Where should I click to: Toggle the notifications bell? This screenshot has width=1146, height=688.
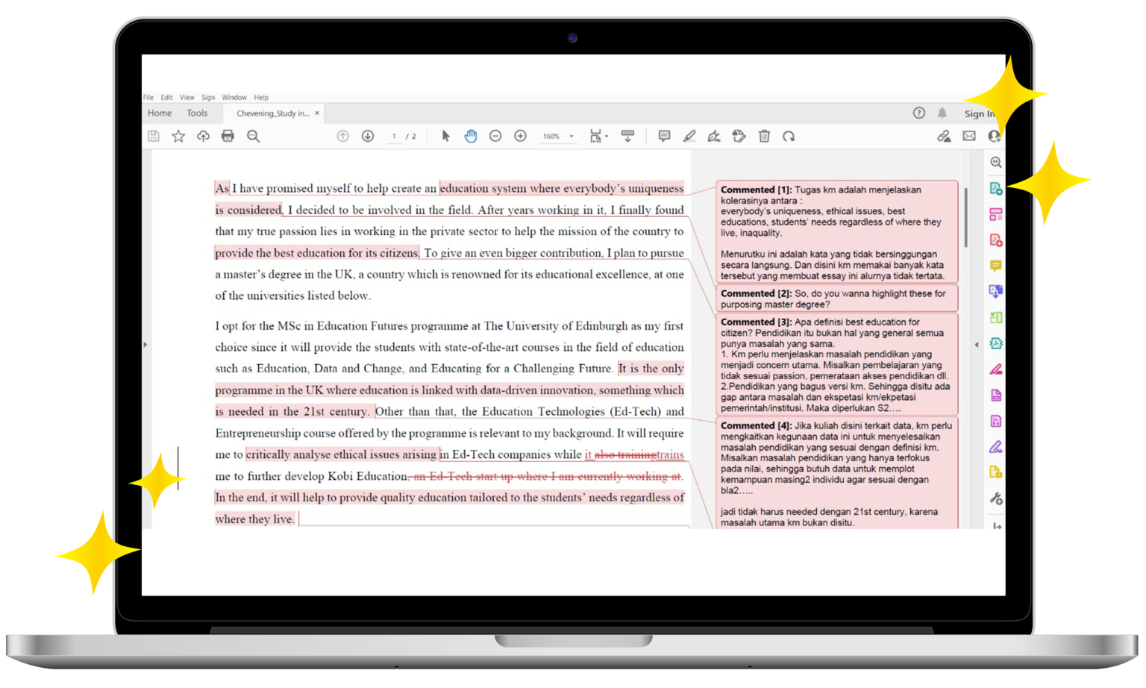(x=942, y=113)
